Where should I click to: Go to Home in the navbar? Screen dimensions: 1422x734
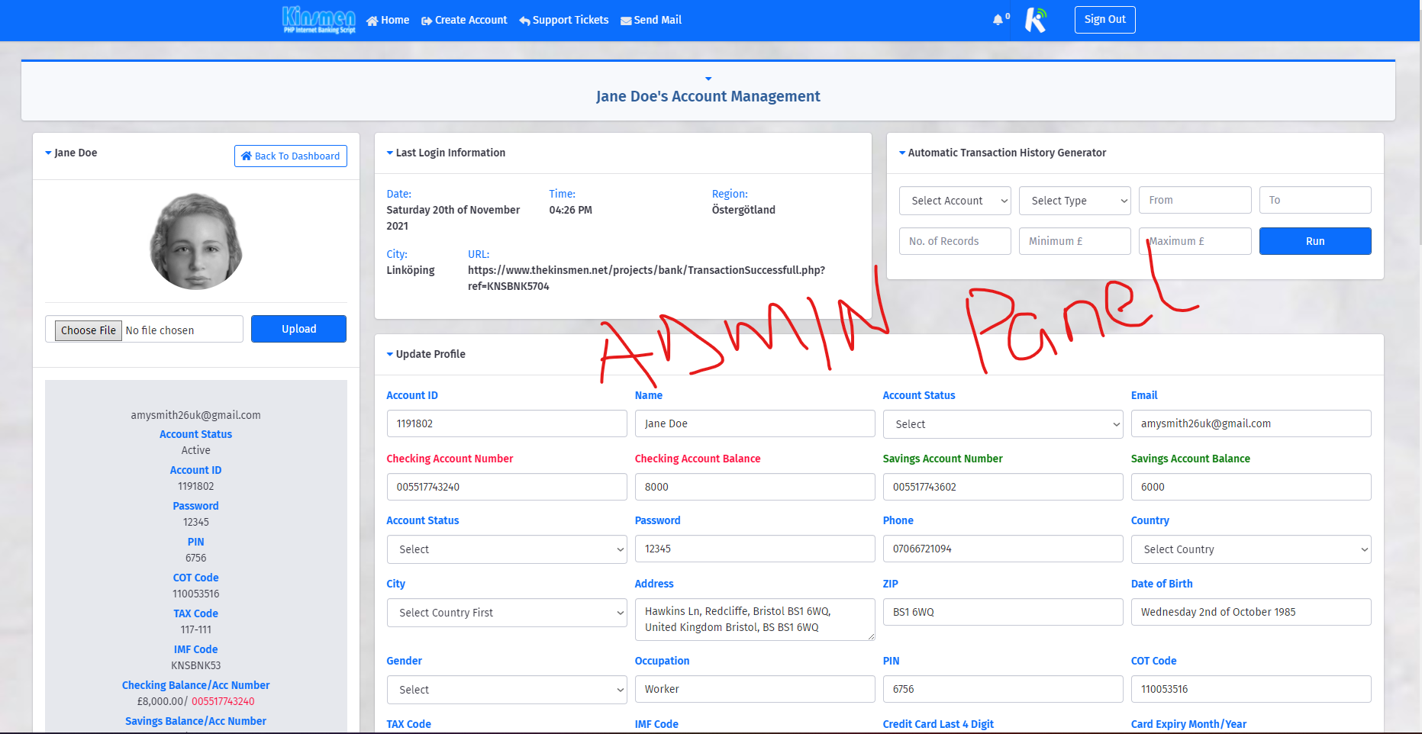coord(388,21)
